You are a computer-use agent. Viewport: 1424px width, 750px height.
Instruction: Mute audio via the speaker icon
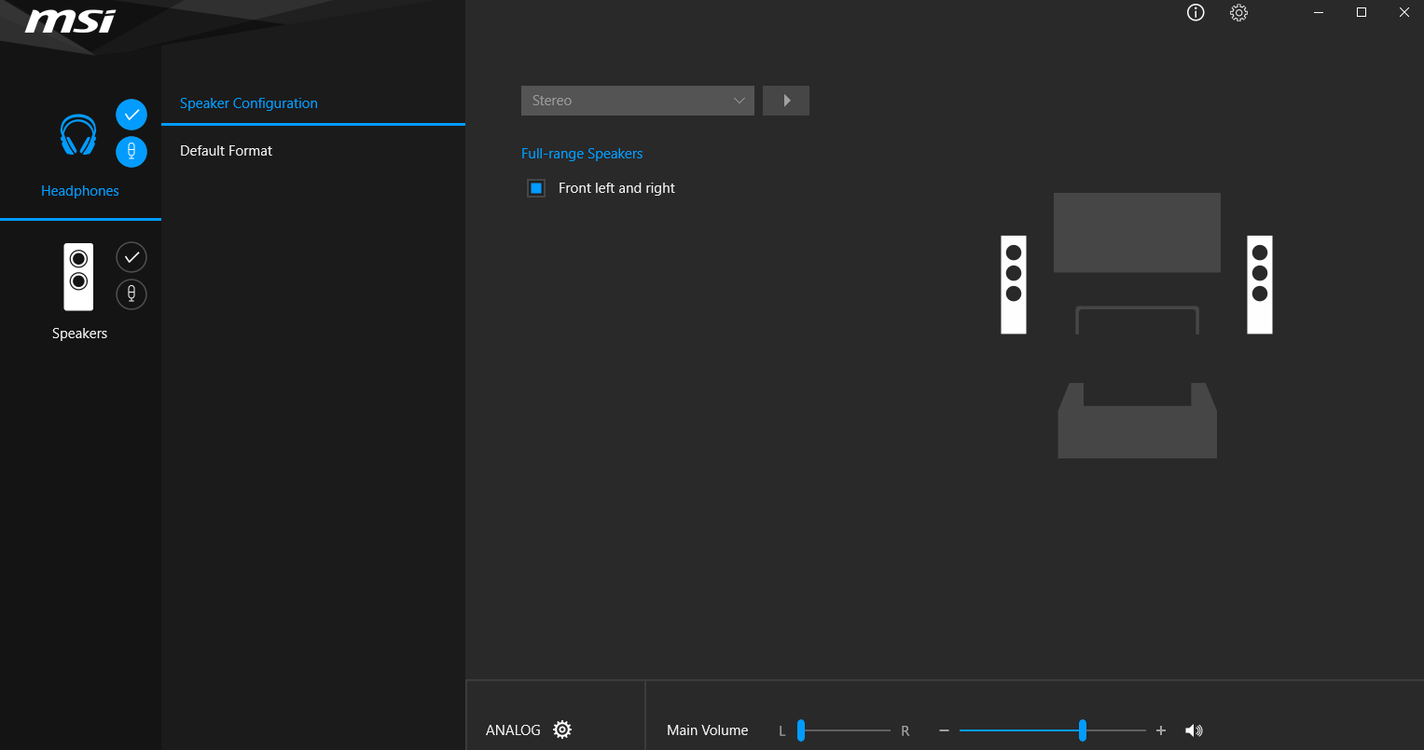[1195, 730]
